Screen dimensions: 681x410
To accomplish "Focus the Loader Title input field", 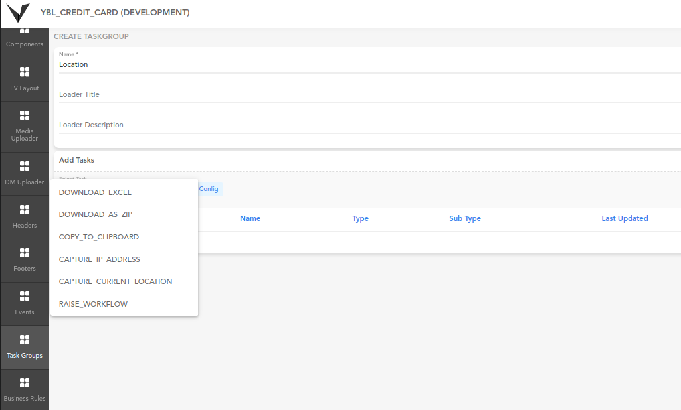I will point(369,95).
